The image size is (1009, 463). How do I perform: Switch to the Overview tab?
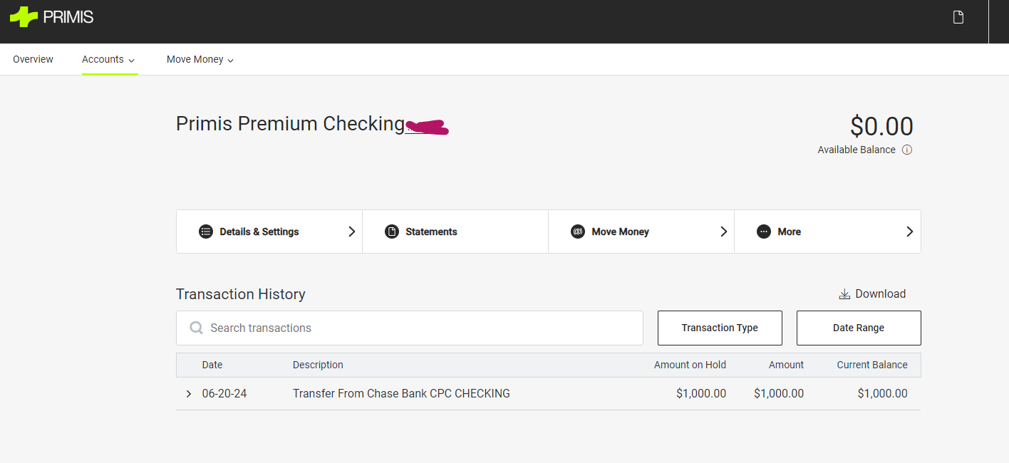point(33,59)
